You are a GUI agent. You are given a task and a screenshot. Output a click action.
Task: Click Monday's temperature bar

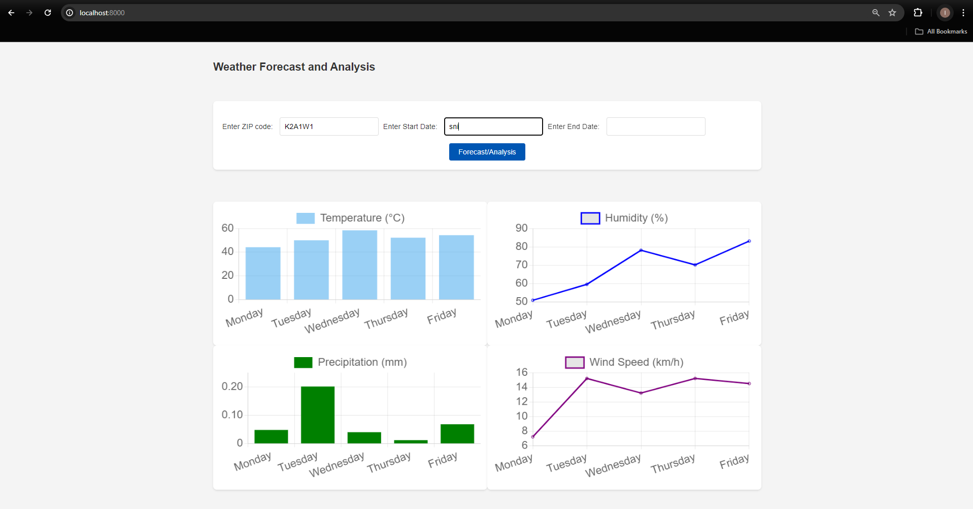(x=263, y=273)
